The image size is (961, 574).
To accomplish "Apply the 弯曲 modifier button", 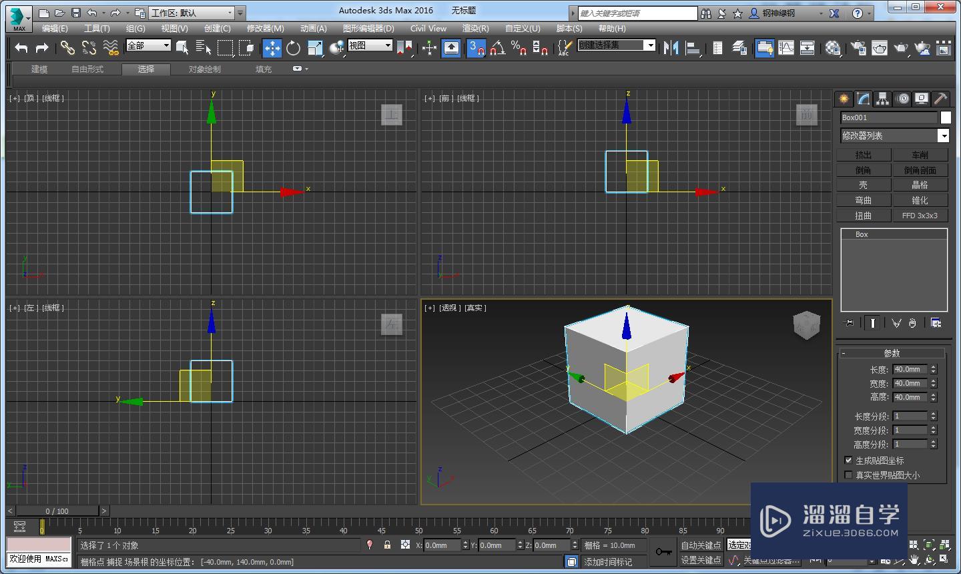I will 864,200.
